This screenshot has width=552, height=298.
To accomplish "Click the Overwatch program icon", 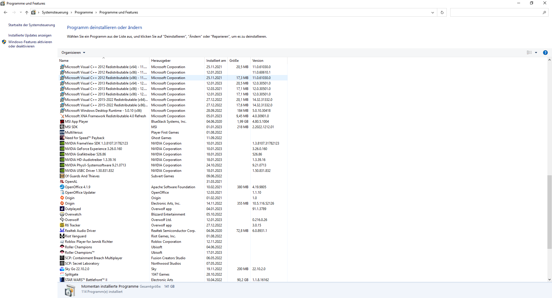I will (x=62, y=214).
